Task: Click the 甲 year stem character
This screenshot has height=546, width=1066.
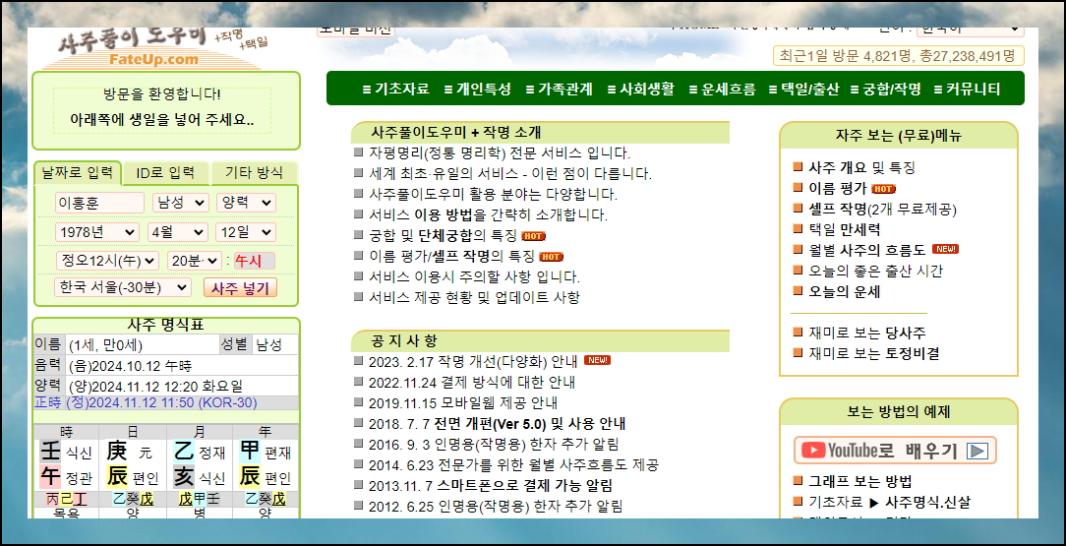Action: [x=250, y=451]
